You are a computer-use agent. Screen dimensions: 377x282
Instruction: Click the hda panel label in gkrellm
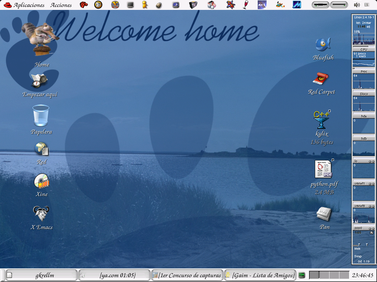coord(363,116)
